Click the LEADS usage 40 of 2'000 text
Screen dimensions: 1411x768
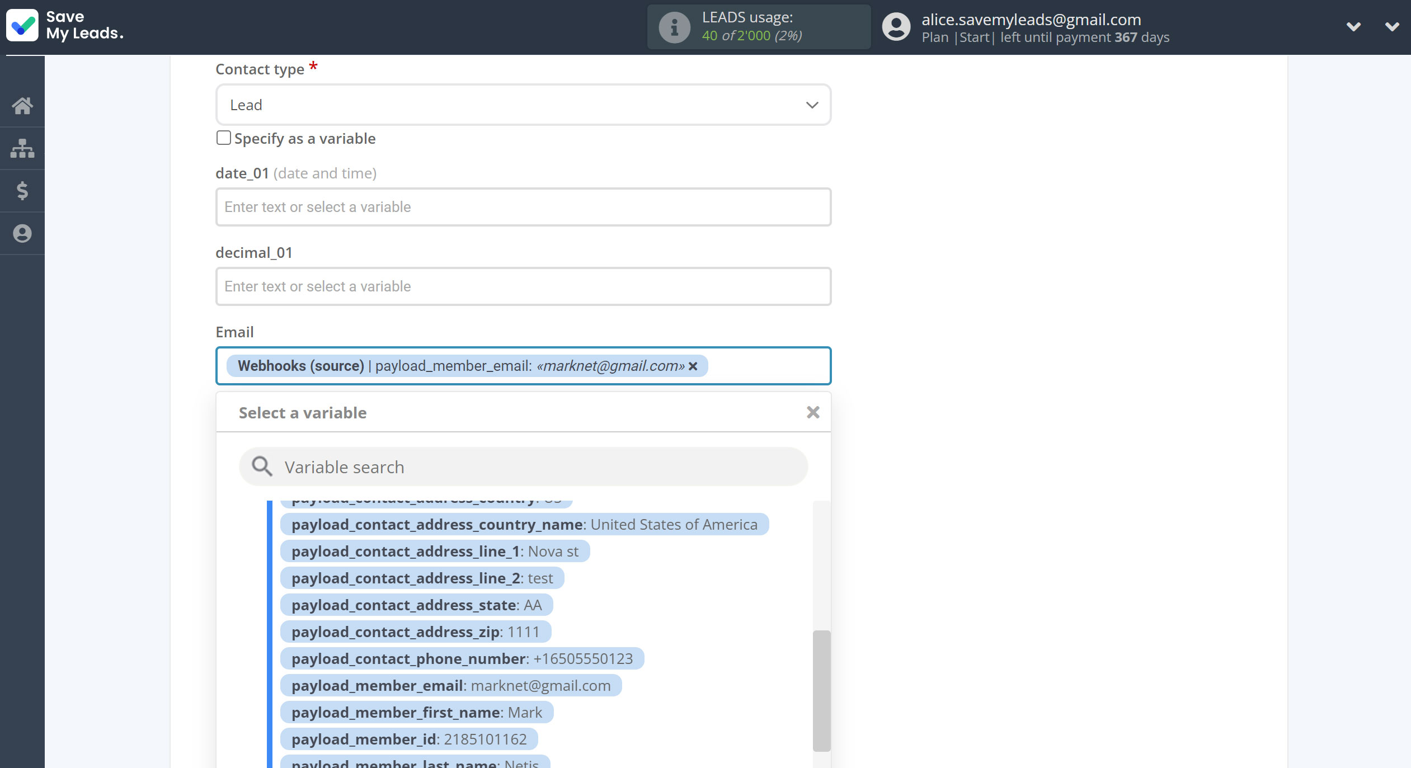pyautogui.click(x=751, y=36)
